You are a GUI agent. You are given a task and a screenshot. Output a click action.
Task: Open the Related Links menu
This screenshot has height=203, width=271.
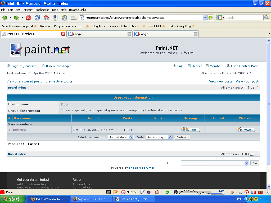coord(78,10)
